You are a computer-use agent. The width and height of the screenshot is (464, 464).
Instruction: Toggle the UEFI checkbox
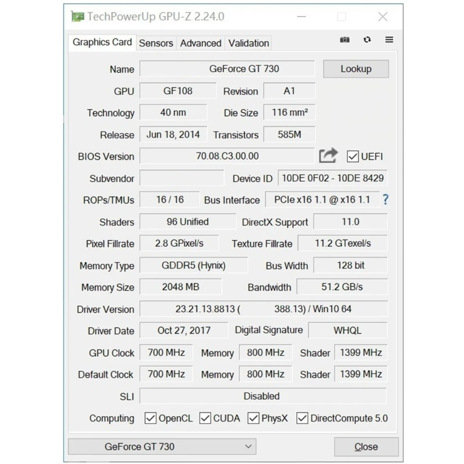(x=353, y=157)
